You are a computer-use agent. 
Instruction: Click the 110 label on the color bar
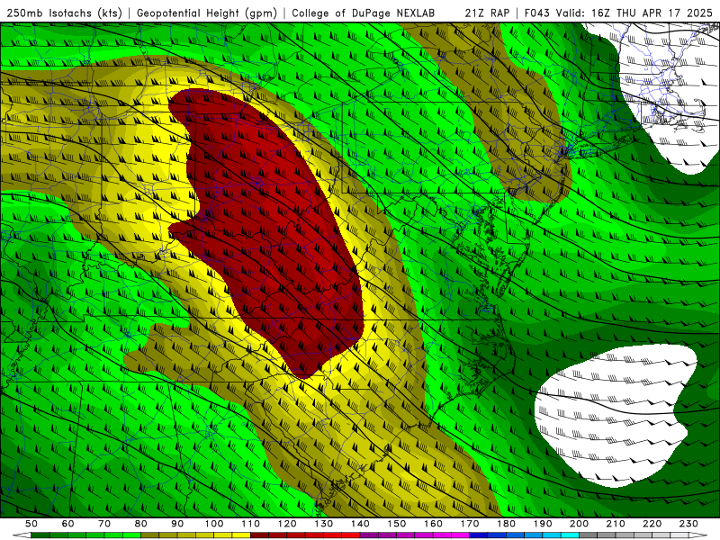pyautogui.click(x=251, y=524)
